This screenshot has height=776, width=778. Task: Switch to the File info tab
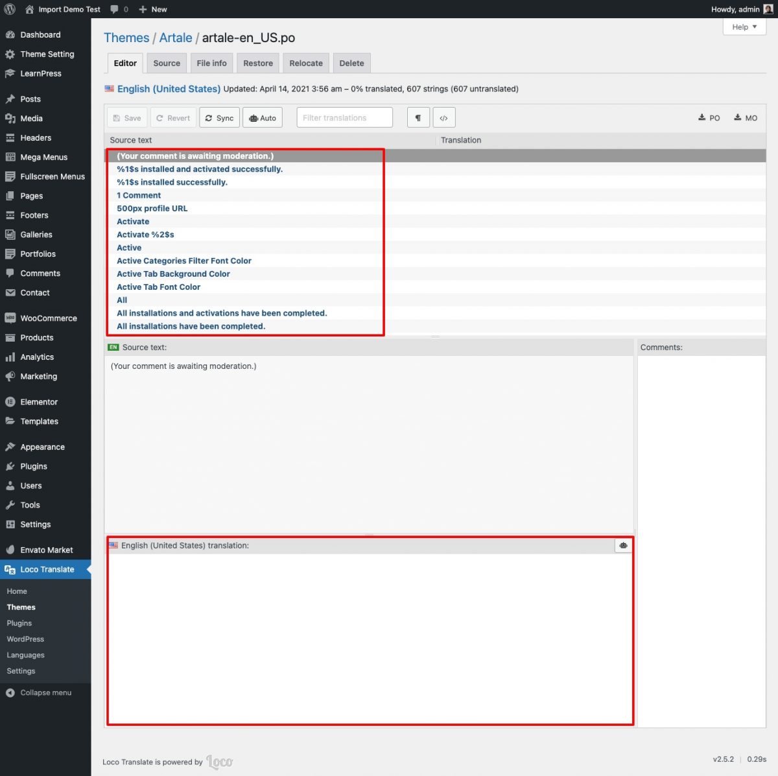[x=211, y=63]
